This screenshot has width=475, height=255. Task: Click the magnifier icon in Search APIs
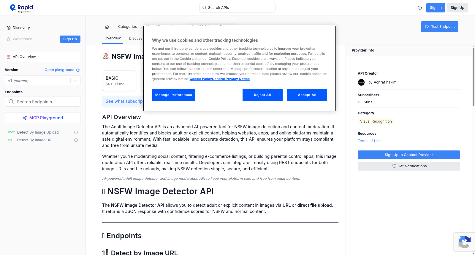[205, 8]
